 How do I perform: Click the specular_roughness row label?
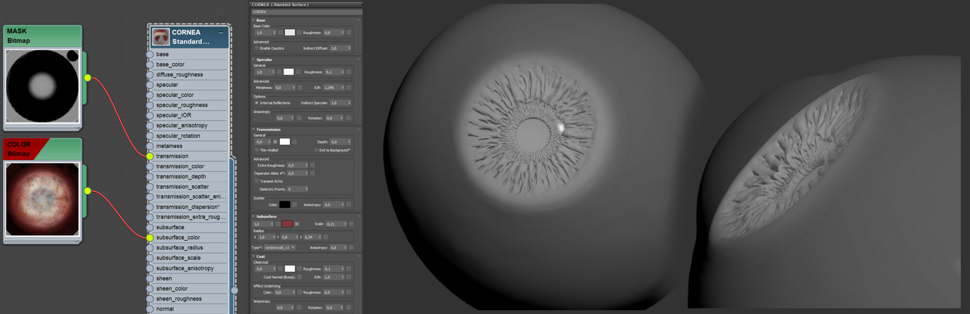click(x=182, y=105)
